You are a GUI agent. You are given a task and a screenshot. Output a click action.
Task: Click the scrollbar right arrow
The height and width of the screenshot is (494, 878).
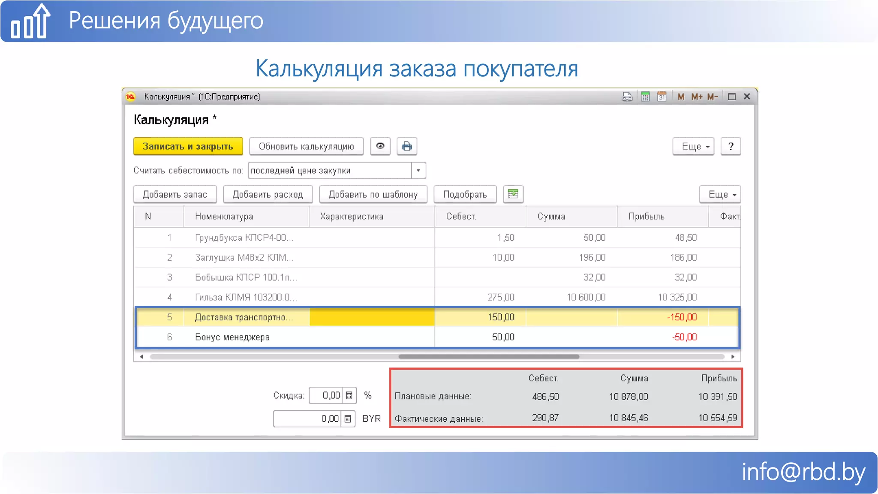tap(733, 356)
